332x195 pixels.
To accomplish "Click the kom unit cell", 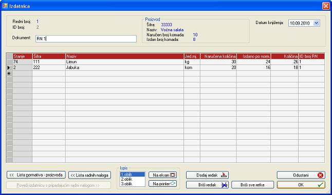I will click(192, 68).
